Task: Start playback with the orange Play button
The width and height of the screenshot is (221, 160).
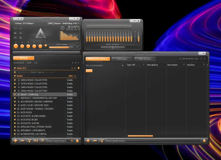Action: point(16,46)
